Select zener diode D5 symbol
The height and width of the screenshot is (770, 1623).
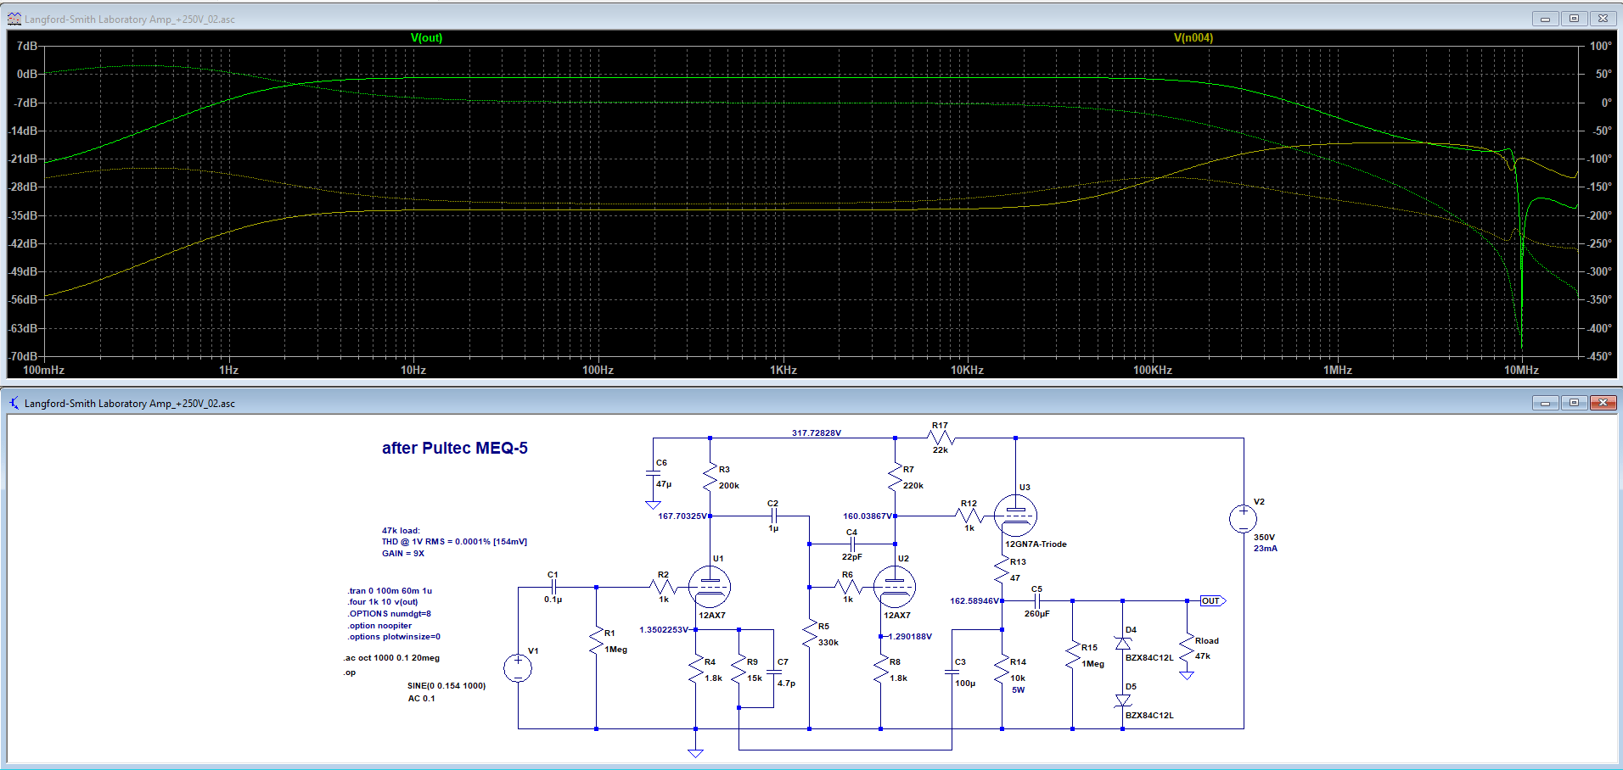click(x=1123, y=700)
